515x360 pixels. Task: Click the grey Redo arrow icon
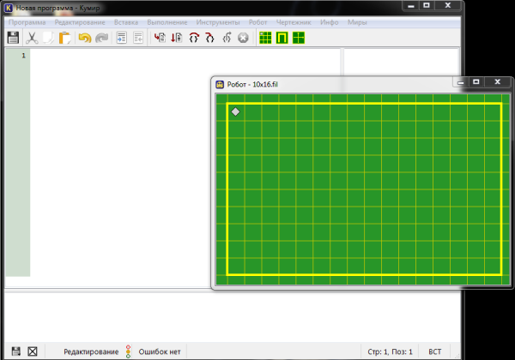tap(101, 38)
